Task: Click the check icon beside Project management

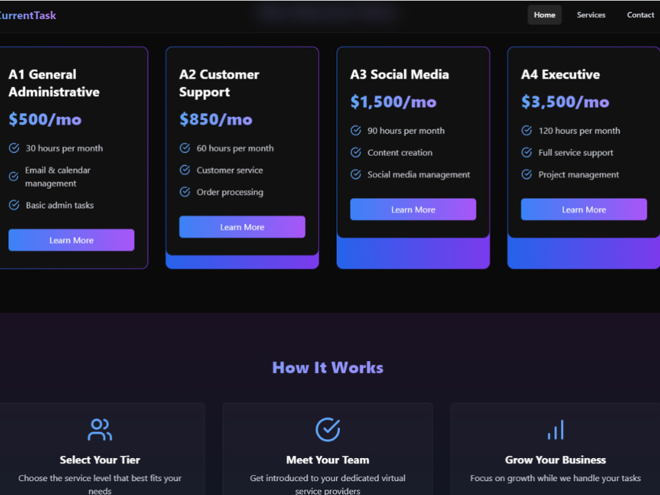Action: (527, 174)
